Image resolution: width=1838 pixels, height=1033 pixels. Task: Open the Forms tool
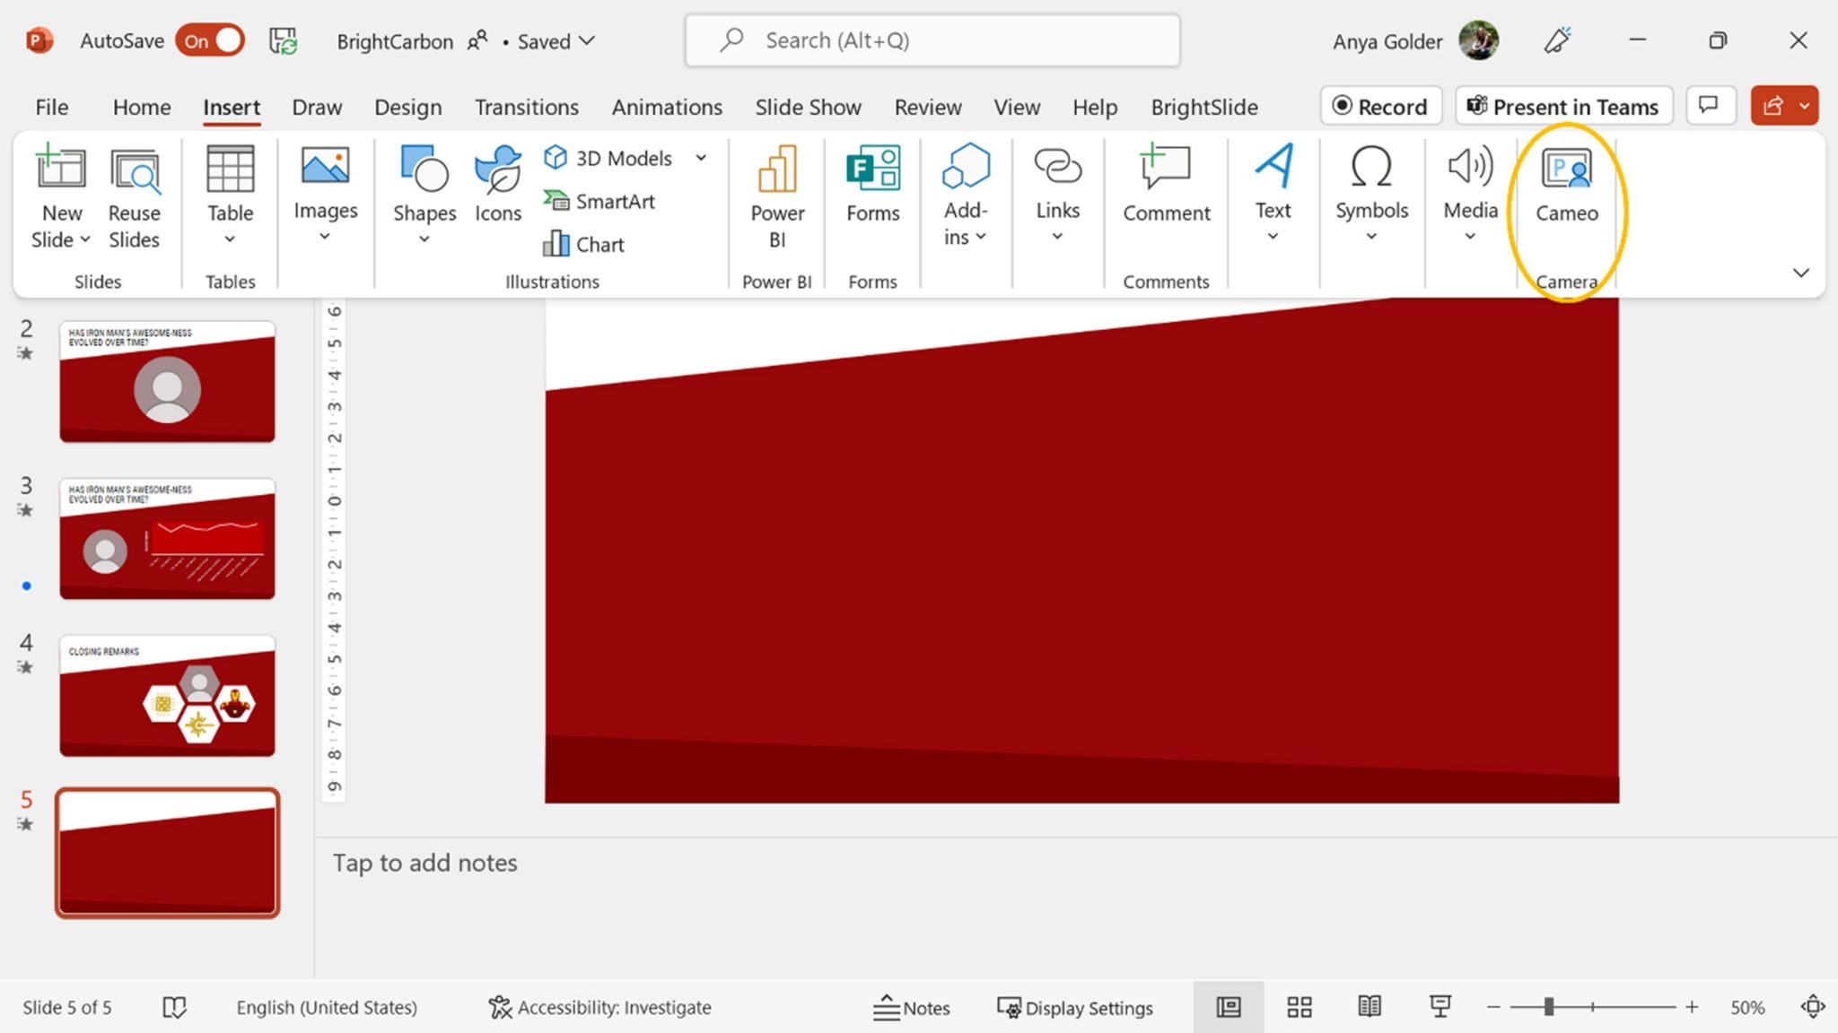pos(871,184)
